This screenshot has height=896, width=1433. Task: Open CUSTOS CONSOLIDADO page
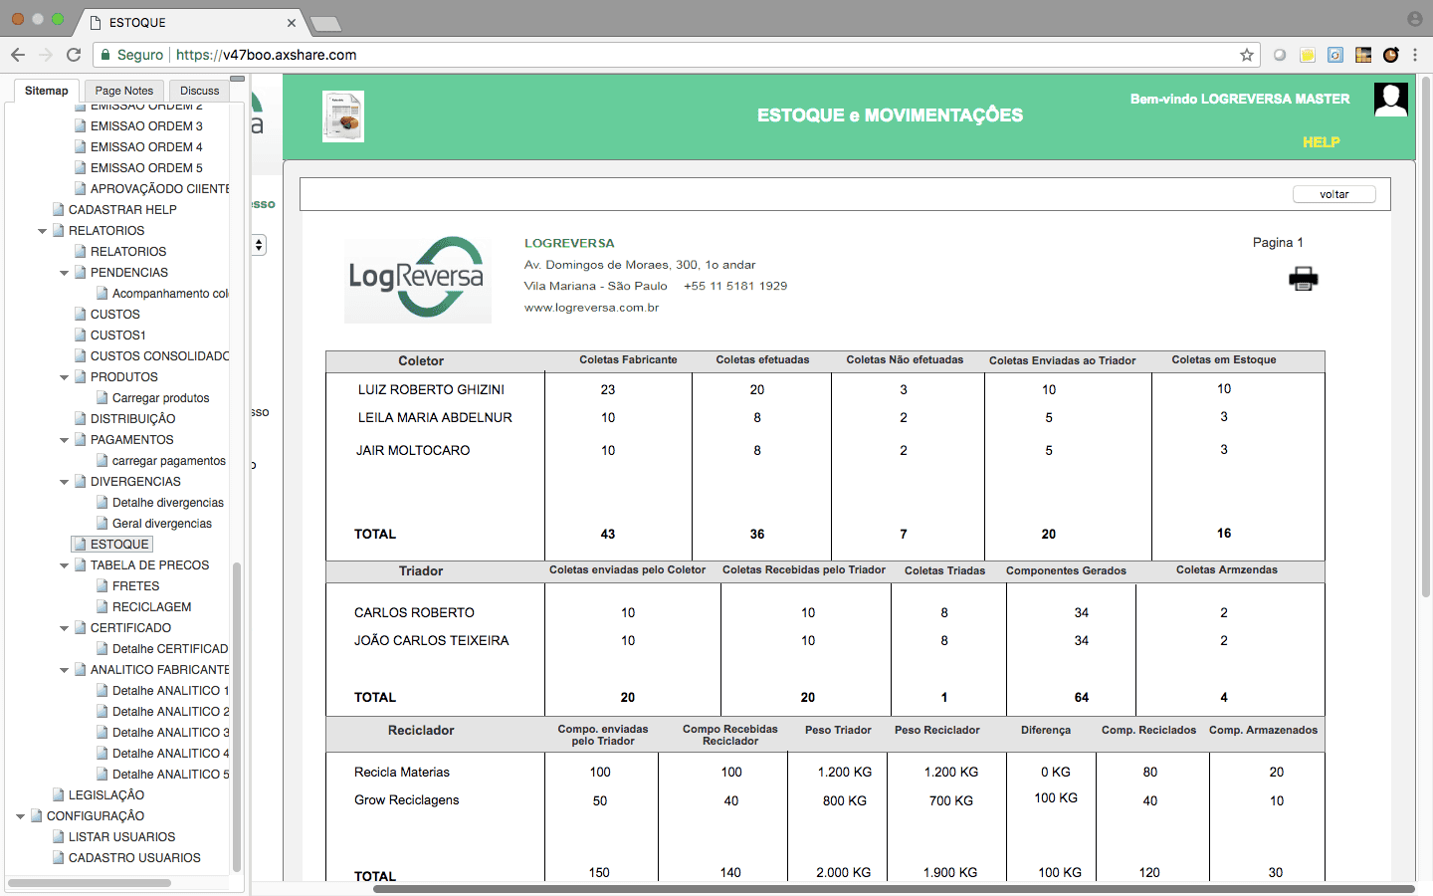click(159, 356)
